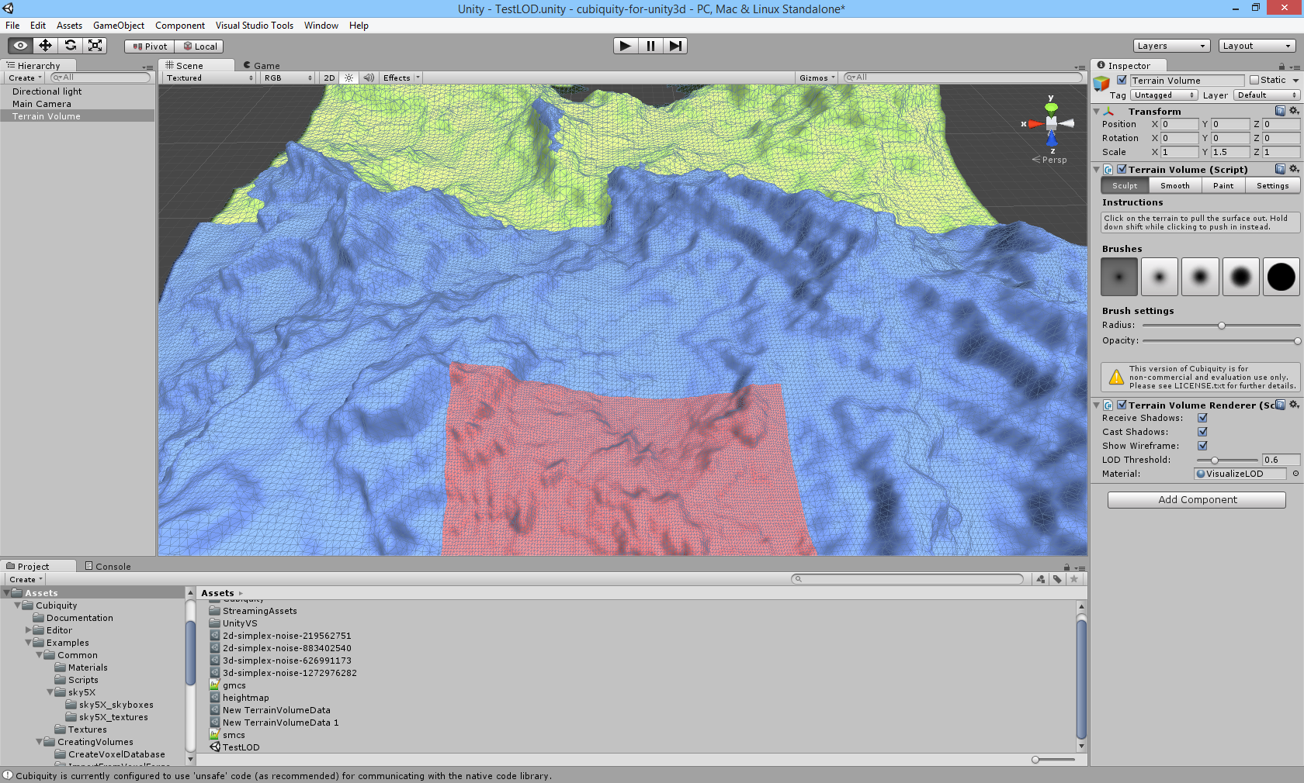The image size is (1304, 783).
Task: Switch to the Game tab
Action: pos(262,66)
